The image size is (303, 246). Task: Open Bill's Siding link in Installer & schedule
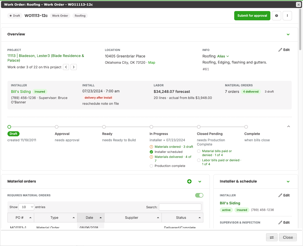(x=230, y=203)
